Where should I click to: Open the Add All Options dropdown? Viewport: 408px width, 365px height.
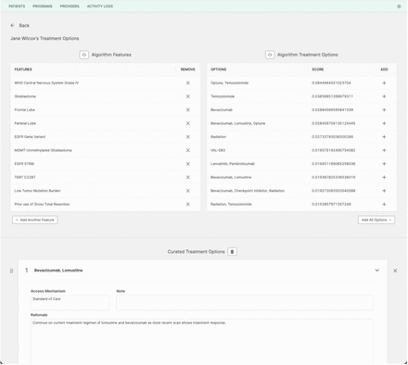tap(376, 220)
